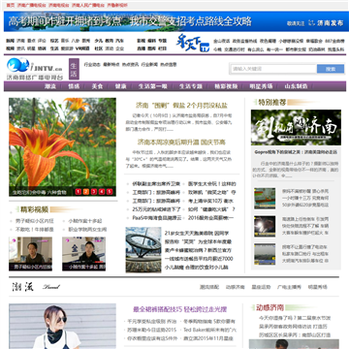Open the 生活专题 tab
This screenshot has height=349, width=349.
(x=191, y=86)
